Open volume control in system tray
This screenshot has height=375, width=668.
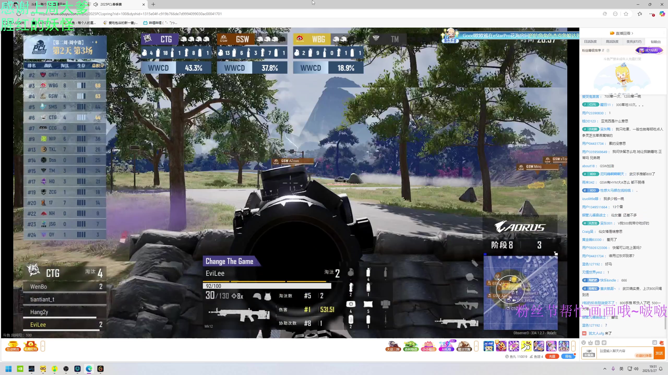[636, 369]
